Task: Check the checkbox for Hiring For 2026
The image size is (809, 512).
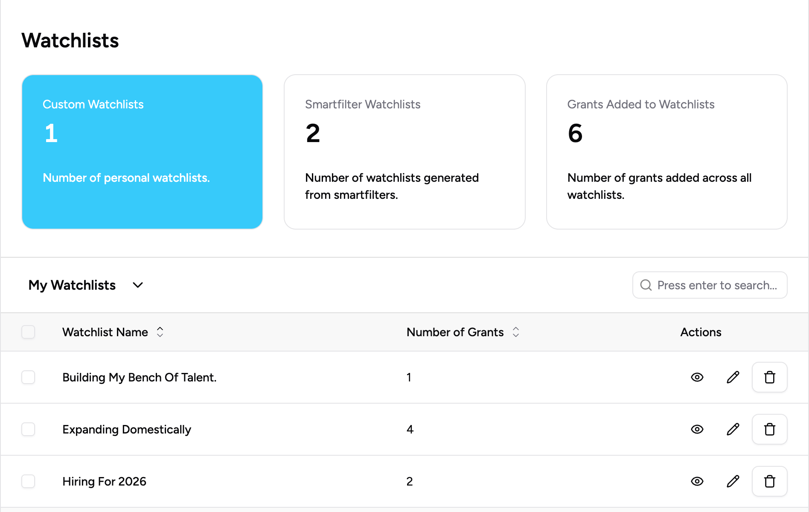Action: coord(28,481)
